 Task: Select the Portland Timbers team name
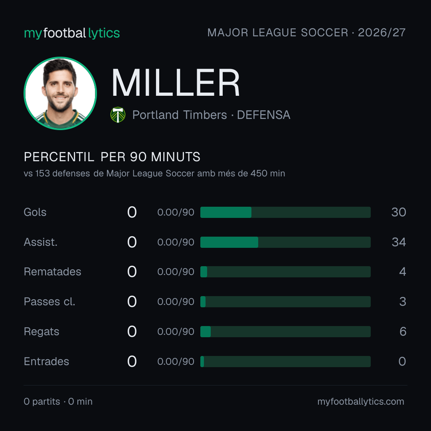180,115
